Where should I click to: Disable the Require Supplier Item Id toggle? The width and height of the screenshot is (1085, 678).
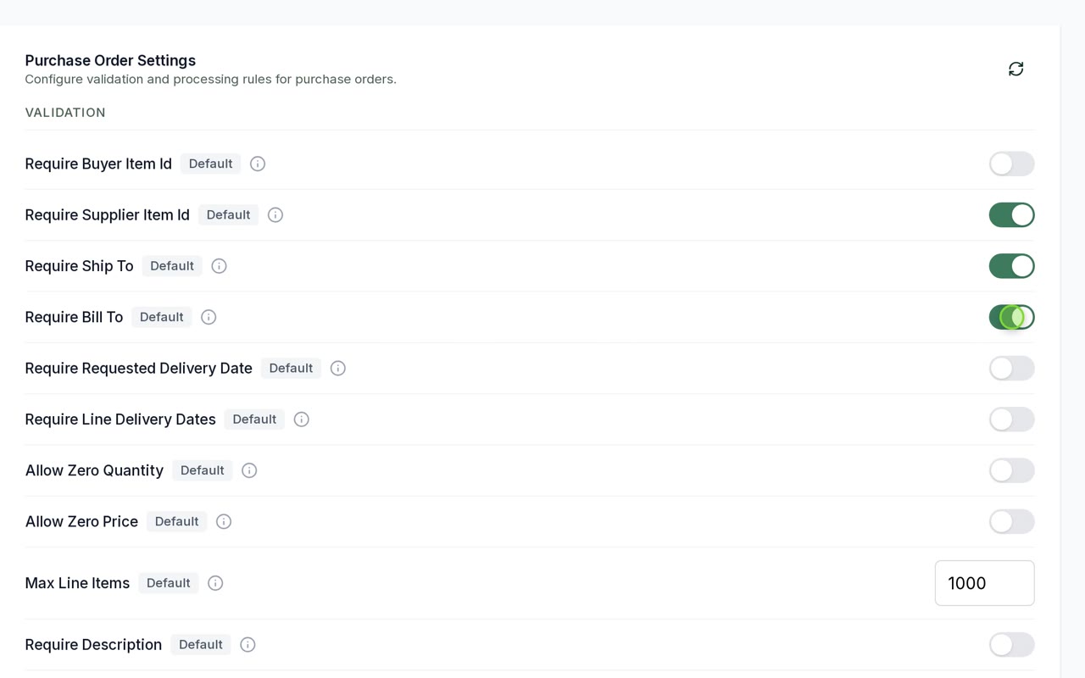point(1011,215)
